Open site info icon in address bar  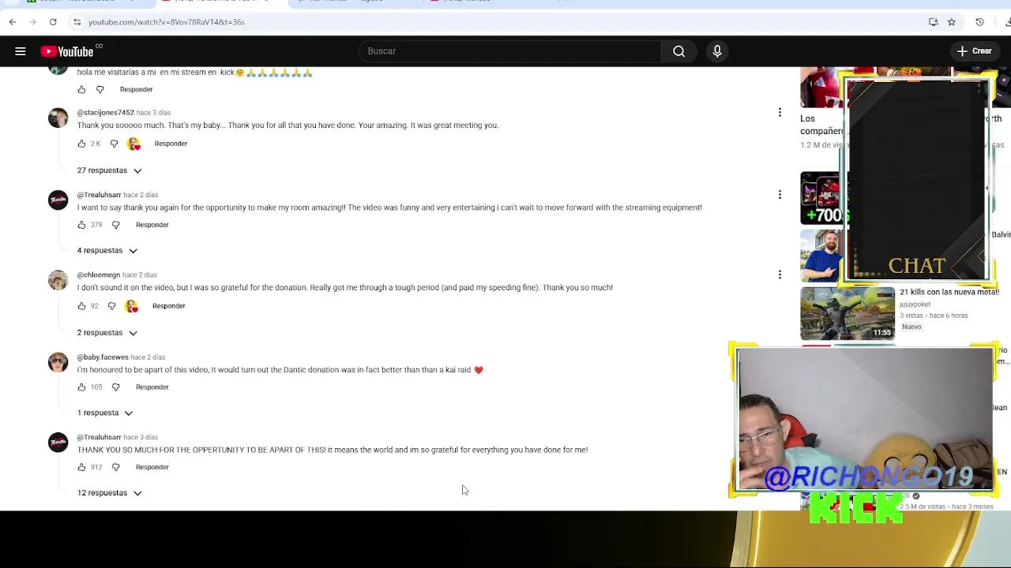pos(77,22)
